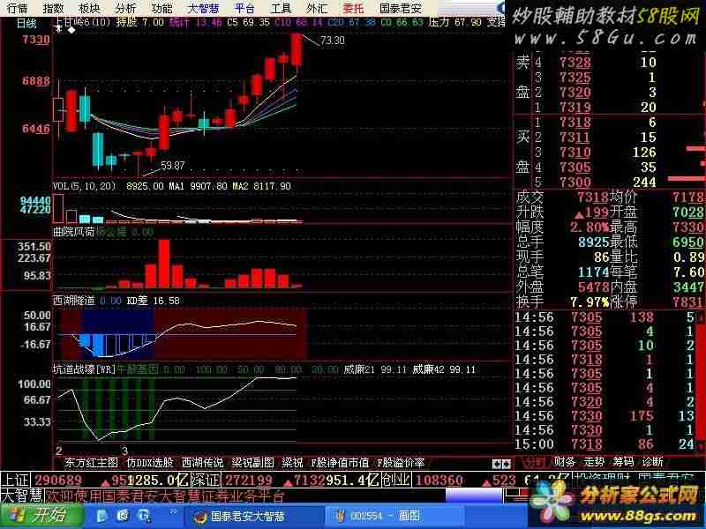Open the F股溢价率 tab
Image resolution: width=706 pixels, height=529 pixels.
(x=402, y=463)
